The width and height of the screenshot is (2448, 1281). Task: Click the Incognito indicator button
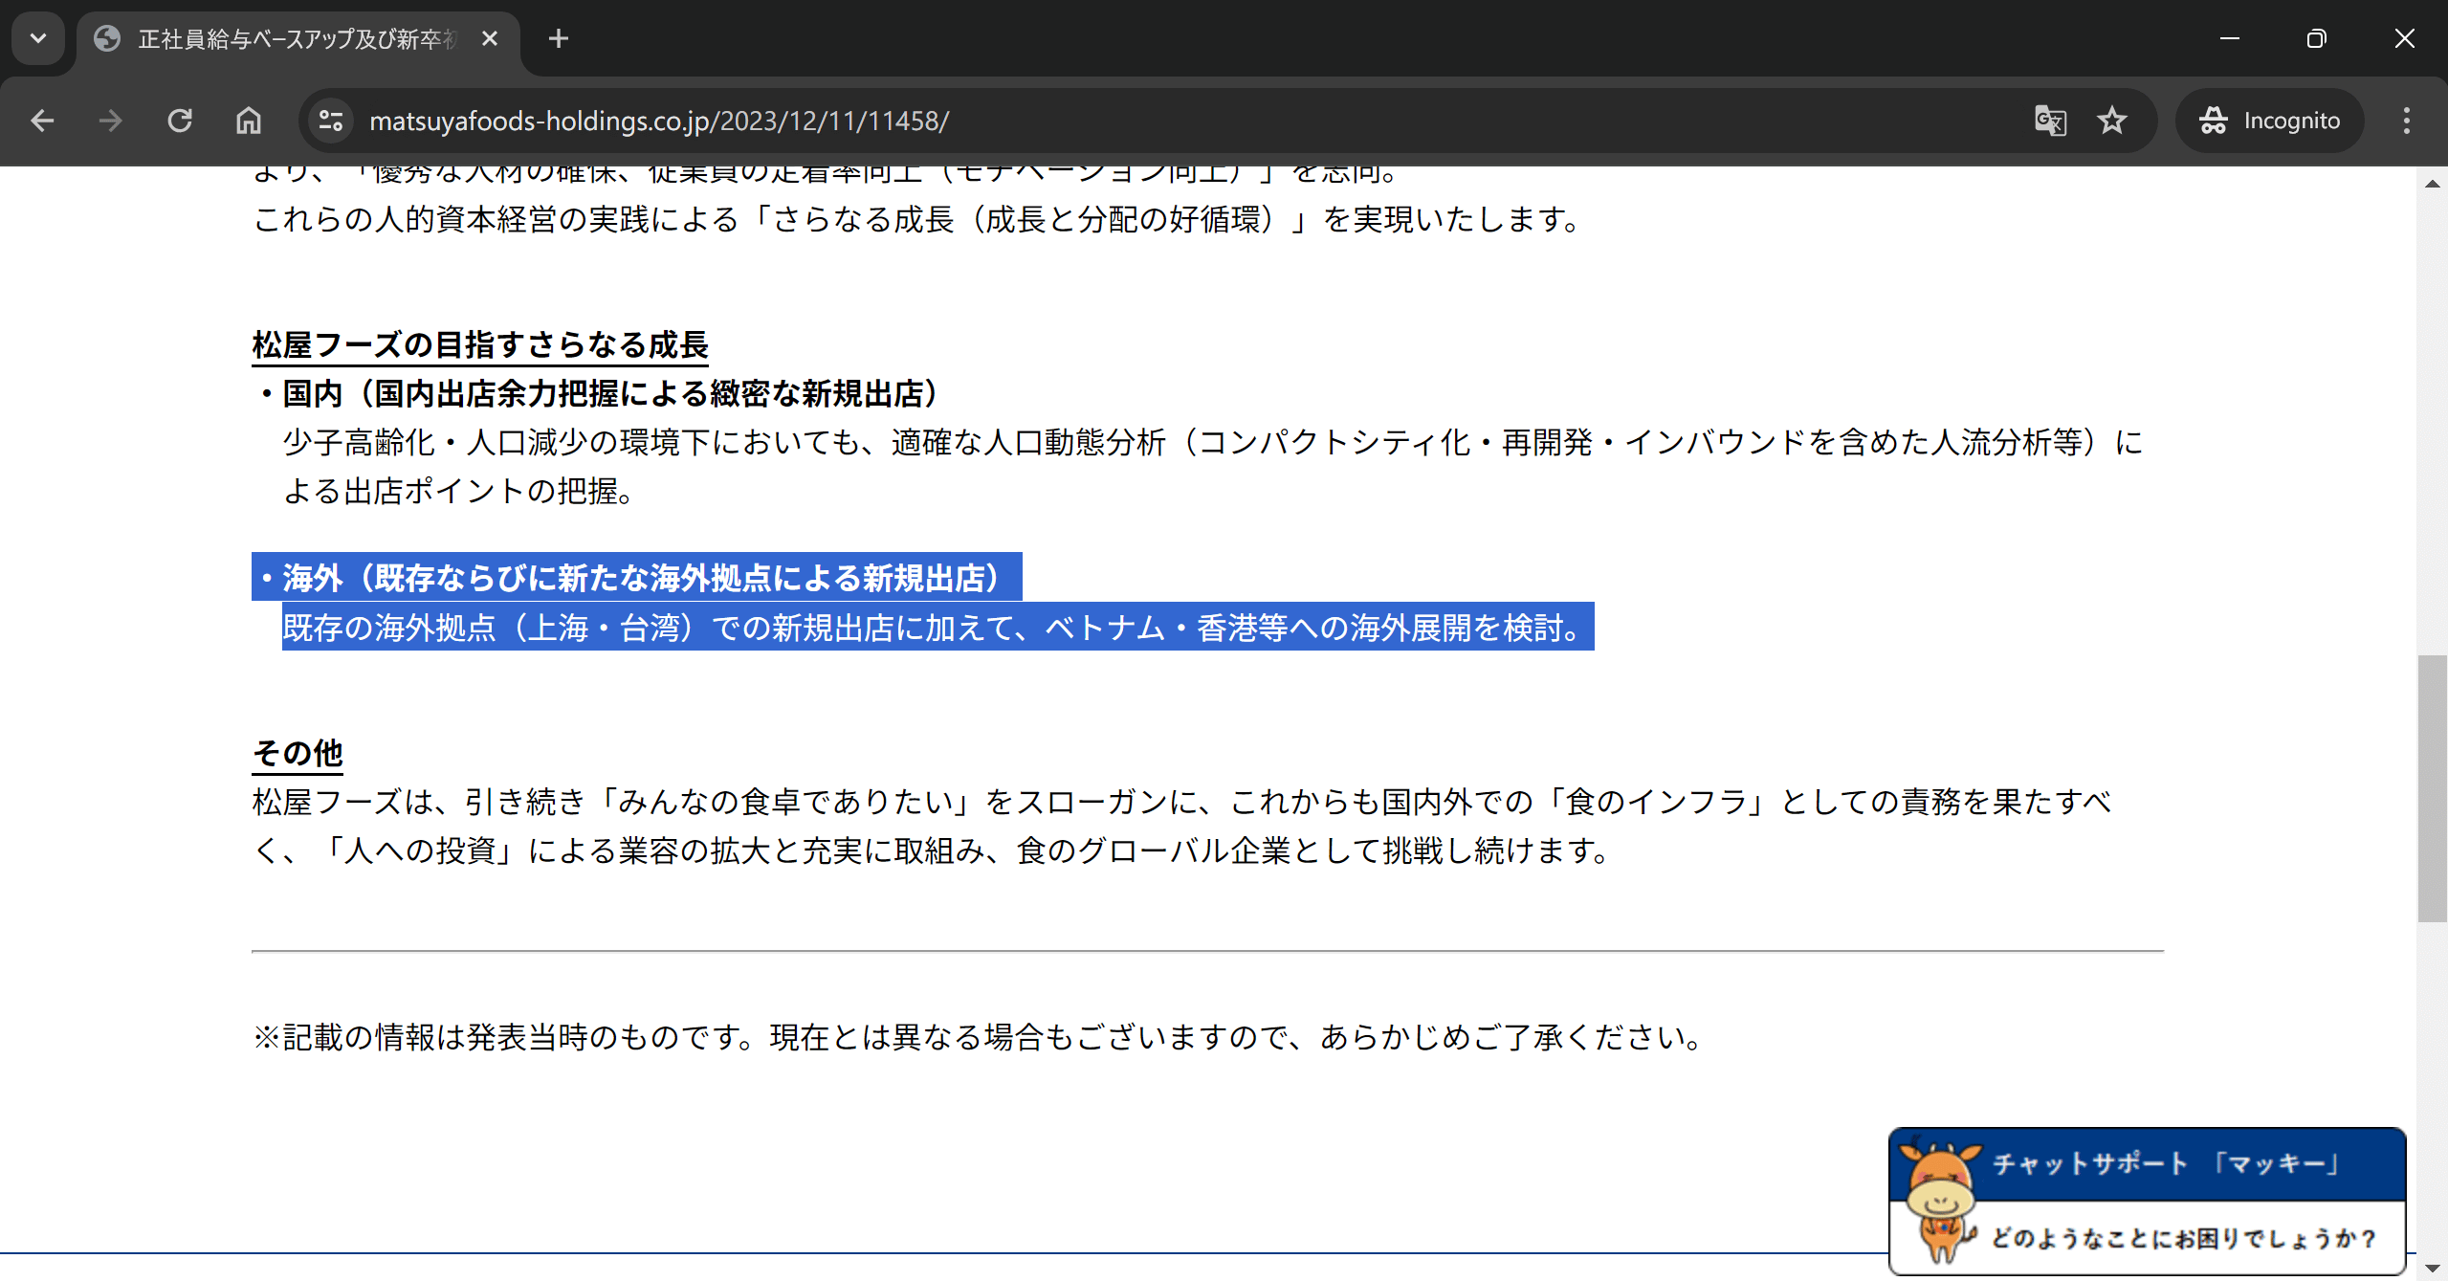pyautogui.click(x=2269, y=121)
